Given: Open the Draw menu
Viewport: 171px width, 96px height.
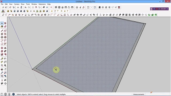Looking at the screenshot, I should coord(23,4).
